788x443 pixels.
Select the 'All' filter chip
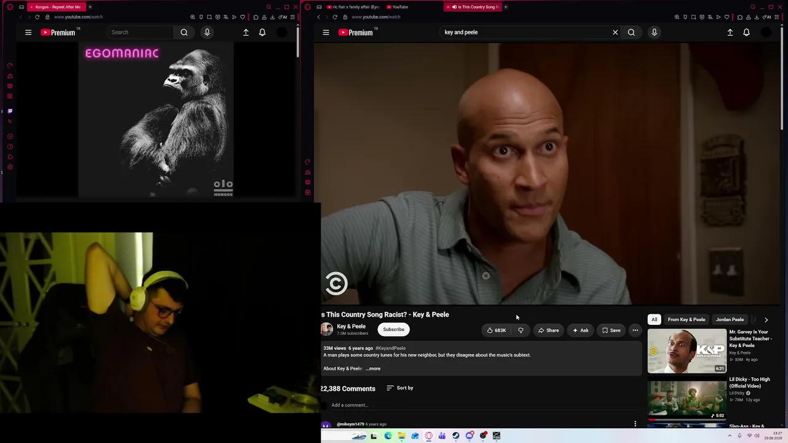(x=654, y=320)
